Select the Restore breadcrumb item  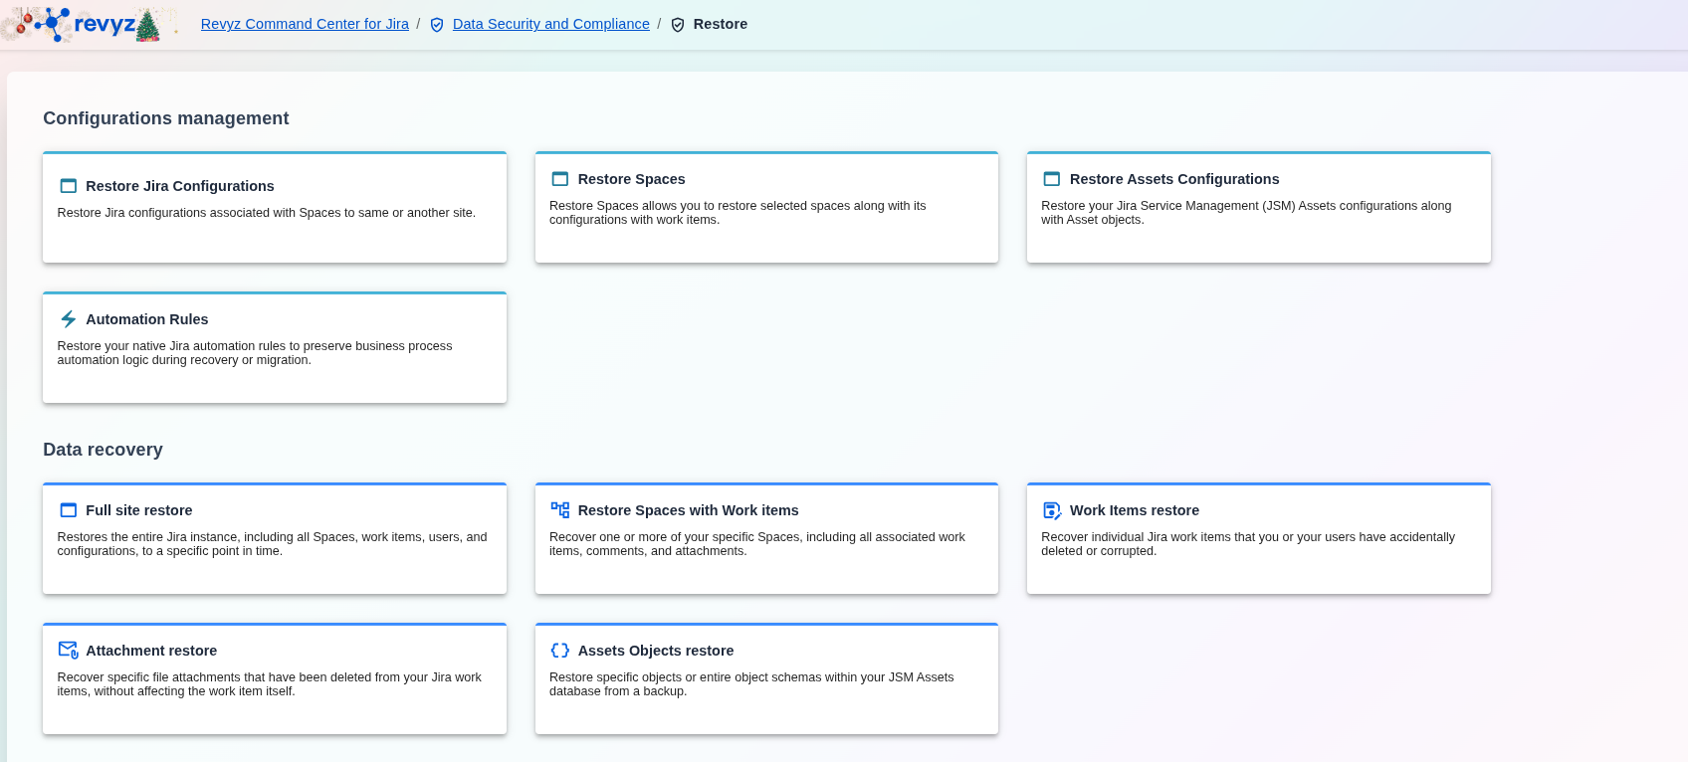tap(720, 24)
